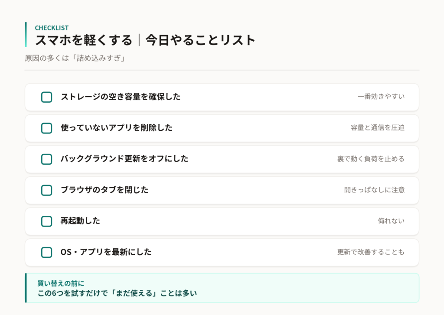Check the バックグラウンド更新をオフにした box
The height and width of the screenshot is (315, 444).
click(47, 159)
